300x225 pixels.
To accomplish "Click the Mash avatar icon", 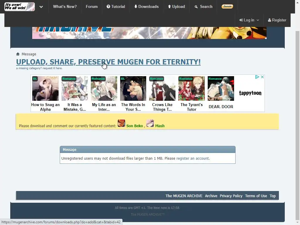I will coord(150,123).
